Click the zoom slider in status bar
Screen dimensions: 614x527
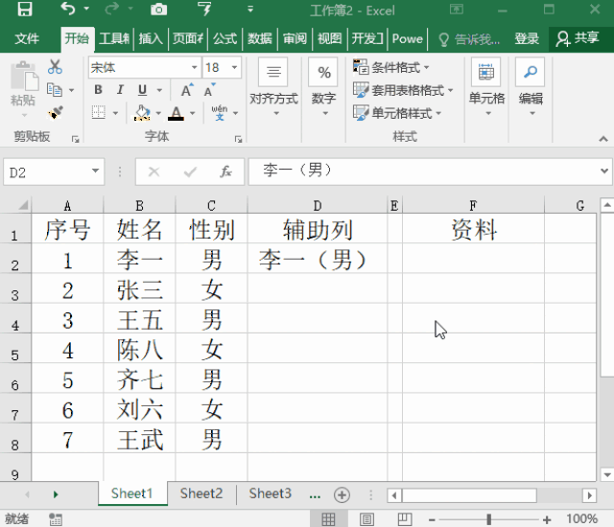488,518
